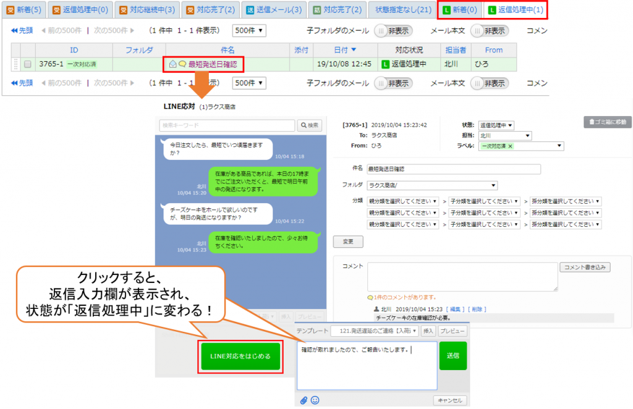Sort by the 件名 column header
Screen dimensions: 633x409
pos(227,50)
